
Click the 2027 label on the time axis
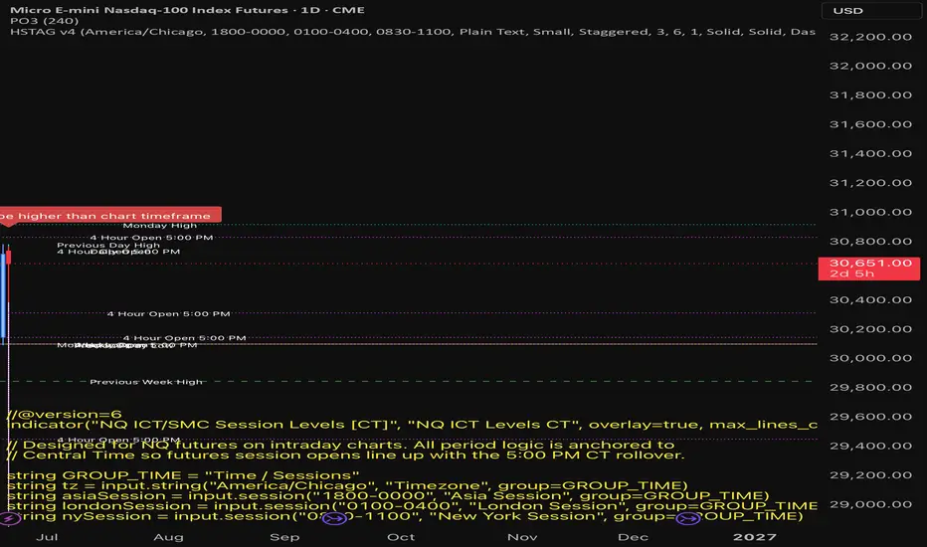(x=754, y=537)
